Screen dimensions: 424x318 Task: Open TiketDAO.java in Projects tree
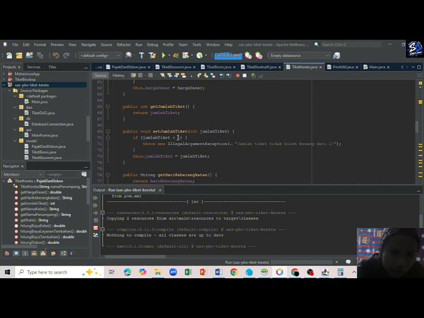click(43, 113)
